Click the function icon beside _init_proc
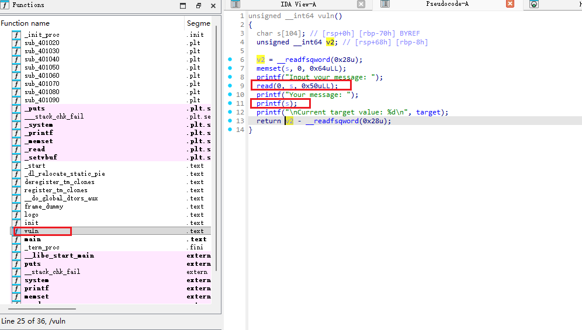Viewport: 582px width, 330px height. [16, 35]
